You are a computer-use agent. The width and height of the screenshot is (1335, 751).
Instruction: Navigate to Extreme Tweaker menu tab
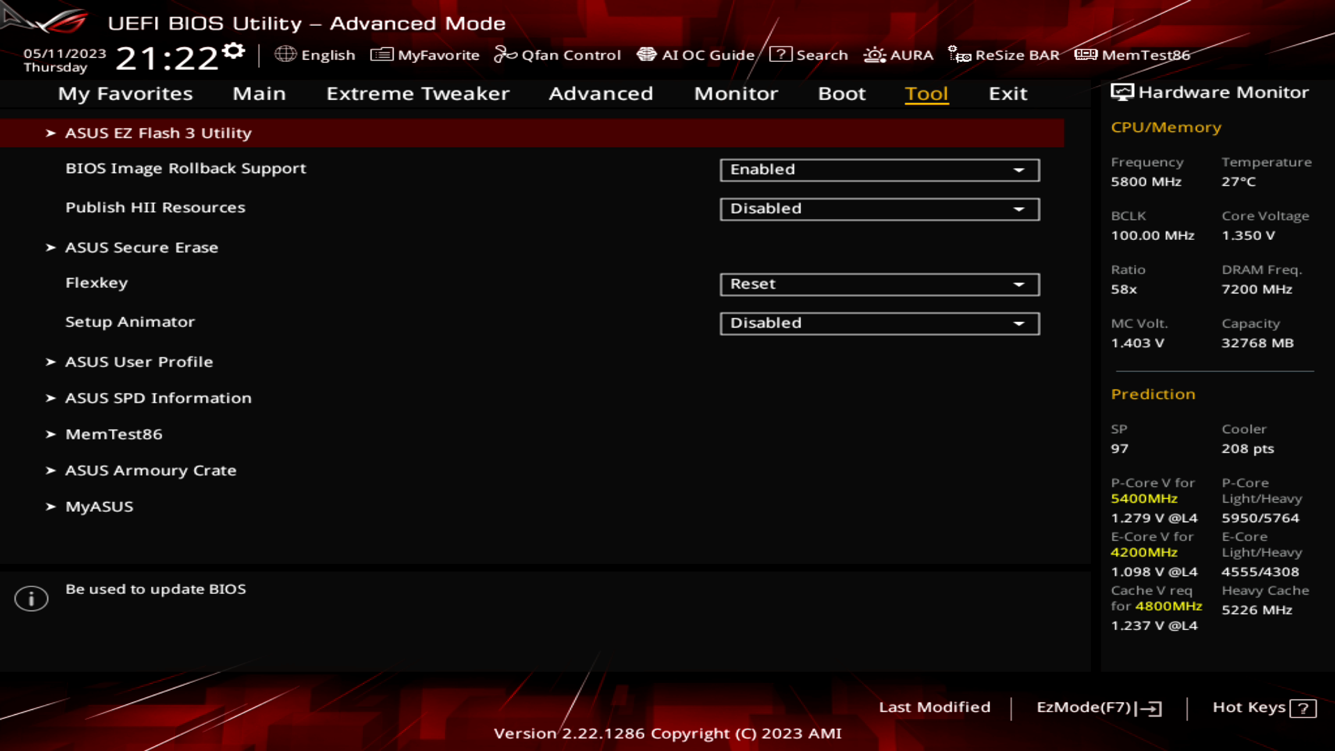pyautogui.click(x=417, y=92)
